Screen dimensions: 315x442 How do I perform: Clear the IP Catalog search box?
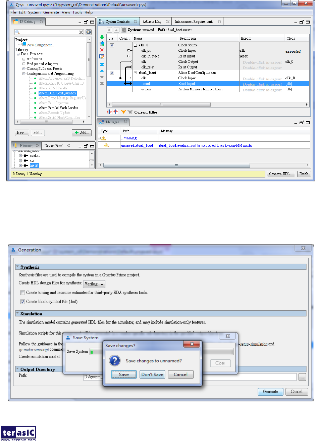click(81, 32)
